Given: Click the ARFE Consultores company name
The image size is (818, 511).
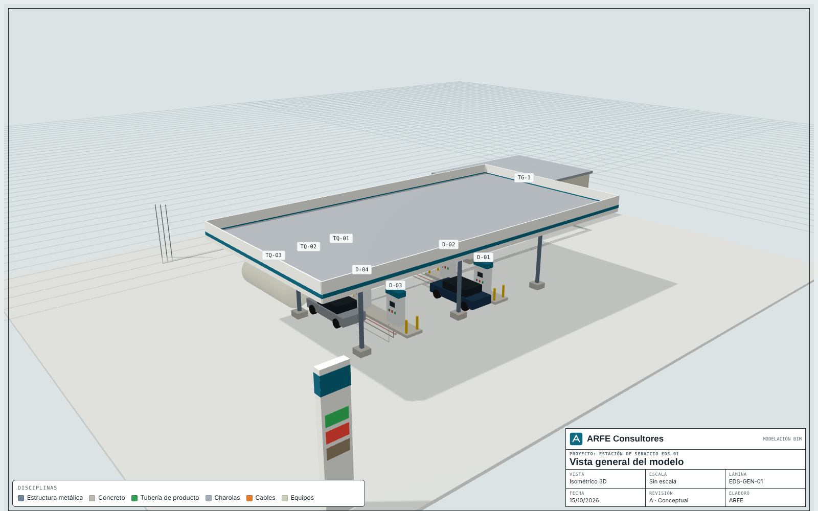Looking at the screenshot, I should point(625,439).
